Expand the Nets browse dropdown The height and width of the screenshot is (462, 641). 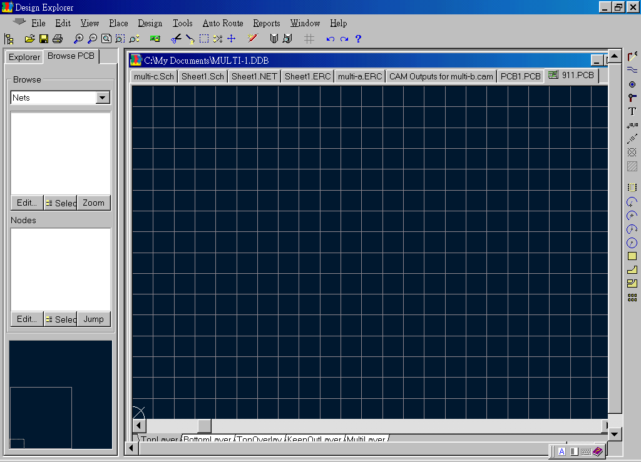[x=103, y=98]
